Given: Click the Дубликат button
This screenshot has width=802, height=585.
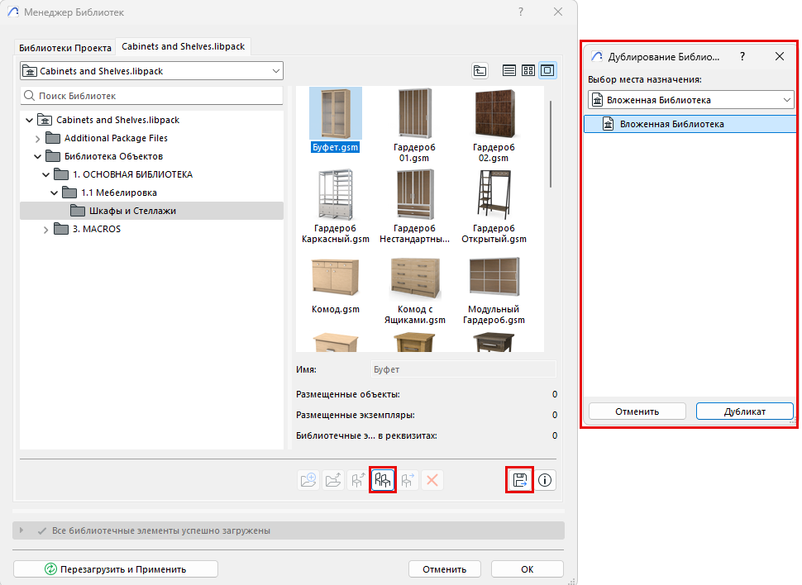Looking at the screenshot, I should click(745, 411).
